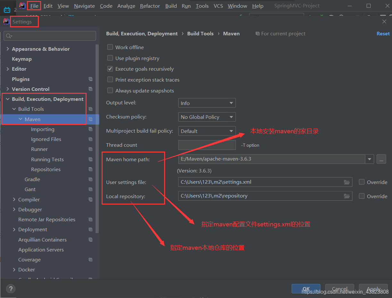
Task: Enable the Work offline checkbox
Action: coord(110,47)
